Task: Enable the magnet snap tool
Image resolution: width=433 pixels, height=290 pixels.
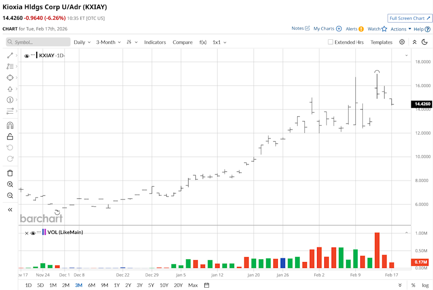Action: click(x=10, y=125)
